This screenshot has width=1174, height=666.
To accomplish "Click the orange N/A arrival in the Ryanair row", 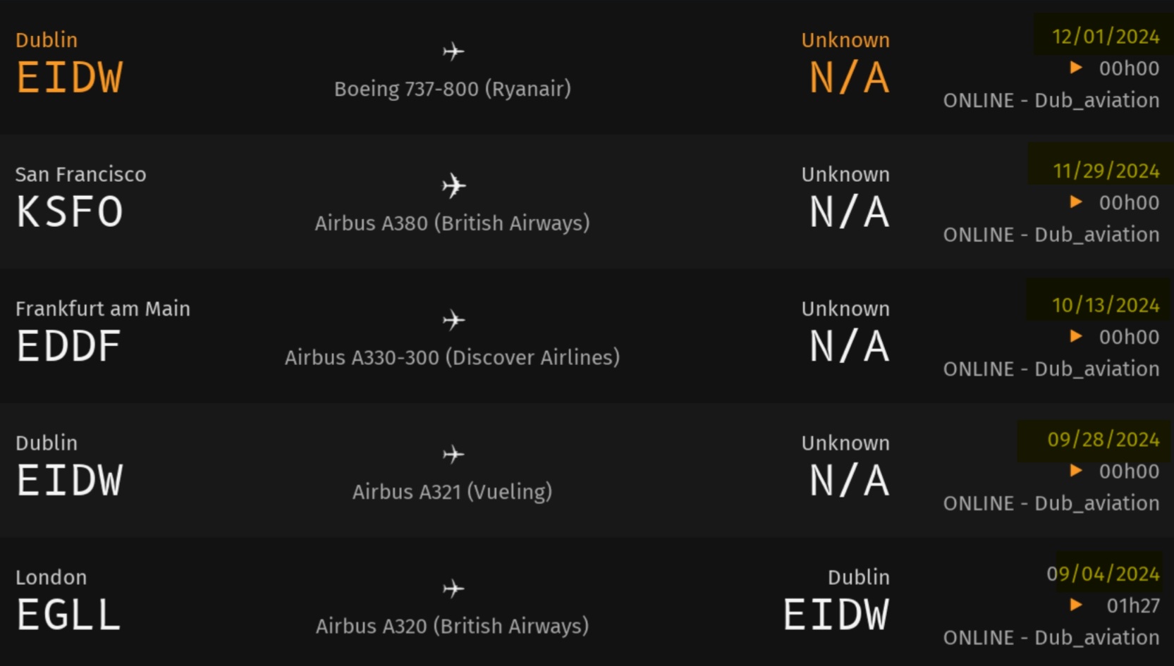I will point(849,78).
